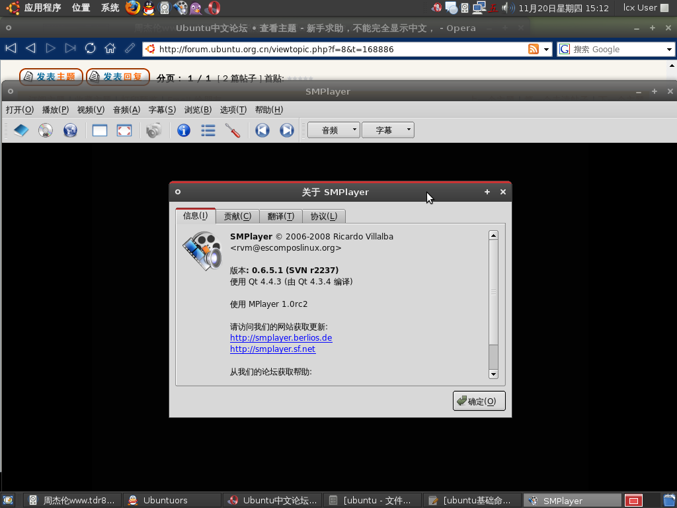Close the 关于 SMPlayer dialog
This screenshot has height=508, width=677.
click(503, 192)
